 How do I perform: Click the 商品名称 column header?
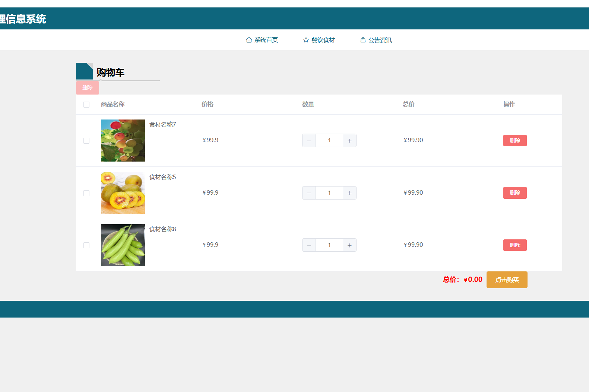113,104
